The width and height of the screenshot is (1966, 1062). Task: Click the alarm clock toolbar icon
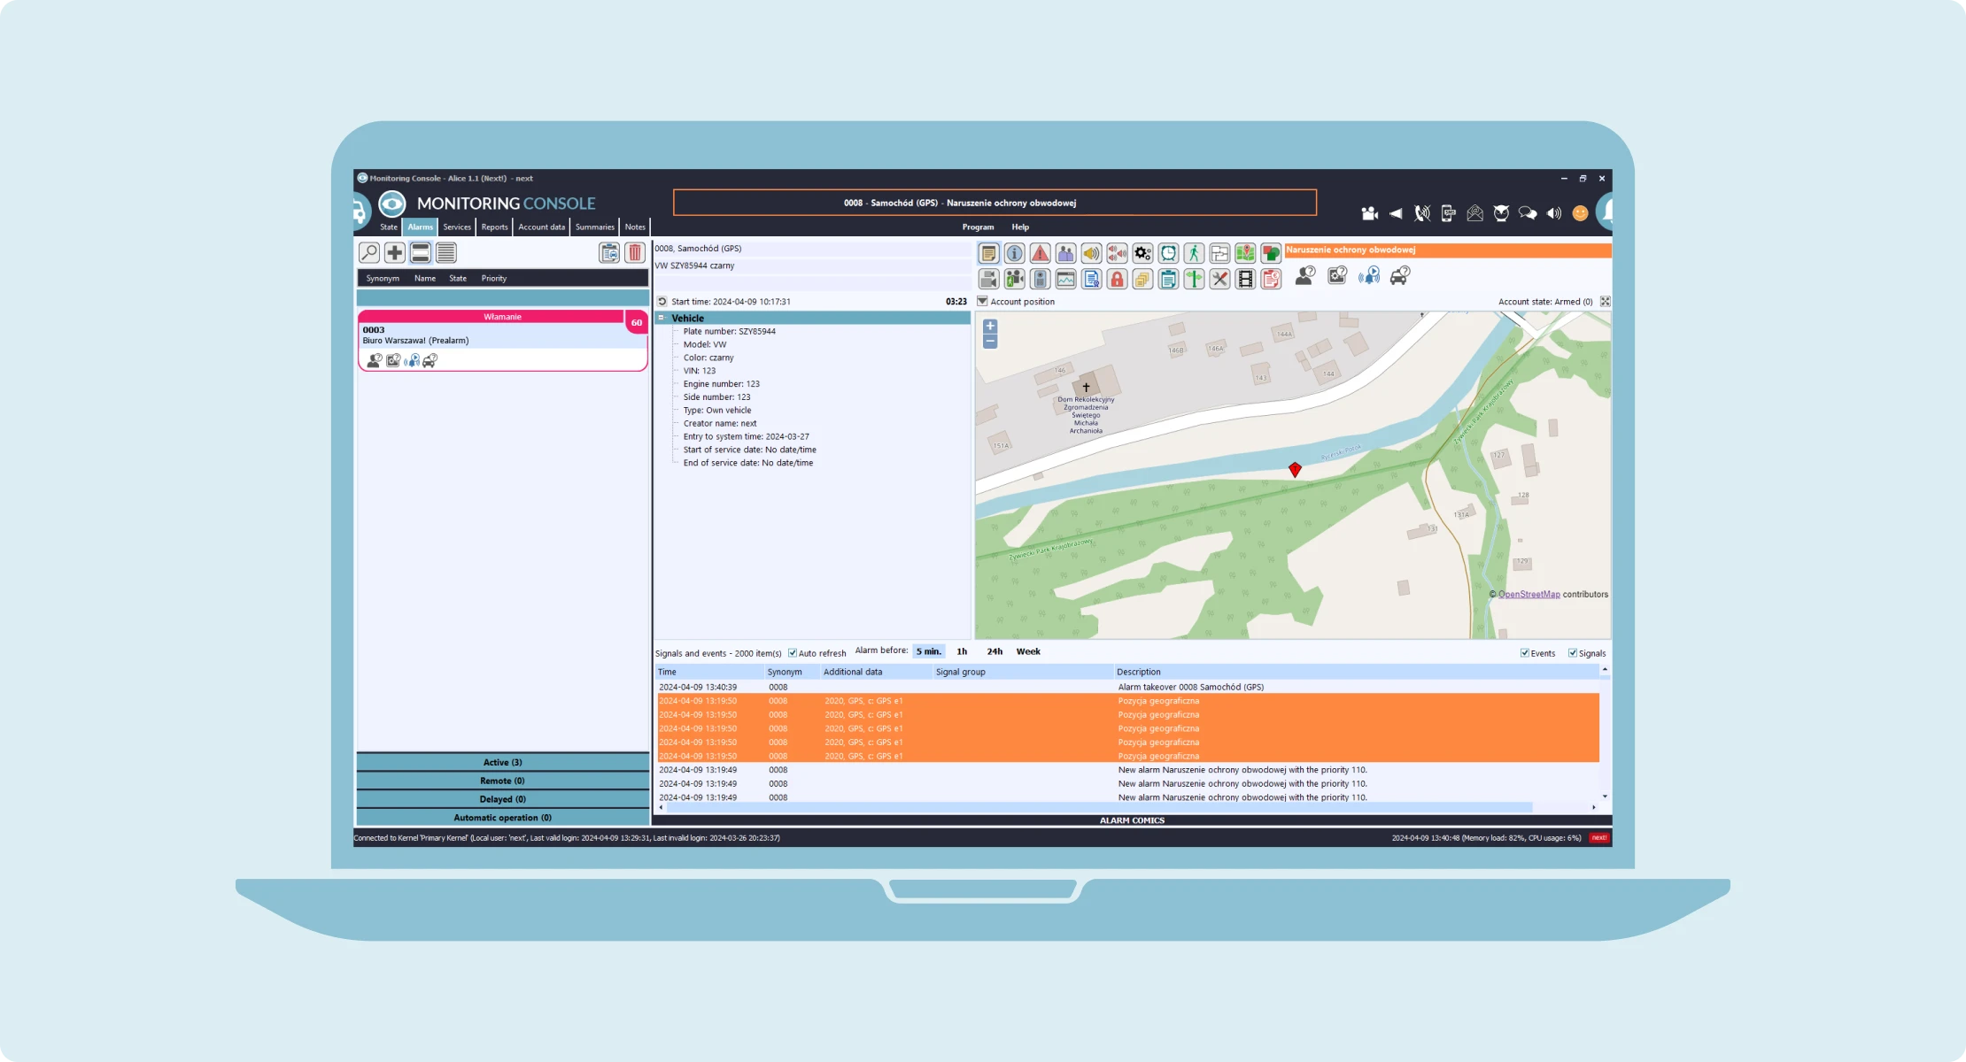pos(1168,254)
